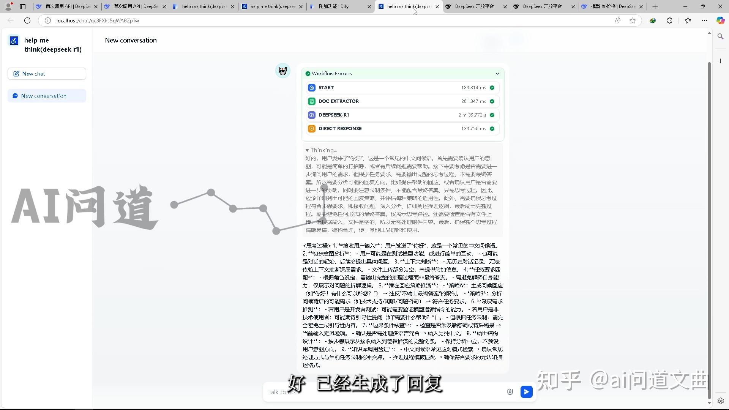The height and width of the screenshot is (410, 729).
Task: Collapse the Thinking section triangle
Action: 307,150
